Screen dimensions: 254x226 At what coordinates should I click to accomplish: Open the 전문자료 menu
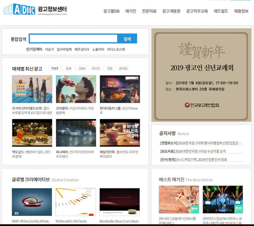149,11
